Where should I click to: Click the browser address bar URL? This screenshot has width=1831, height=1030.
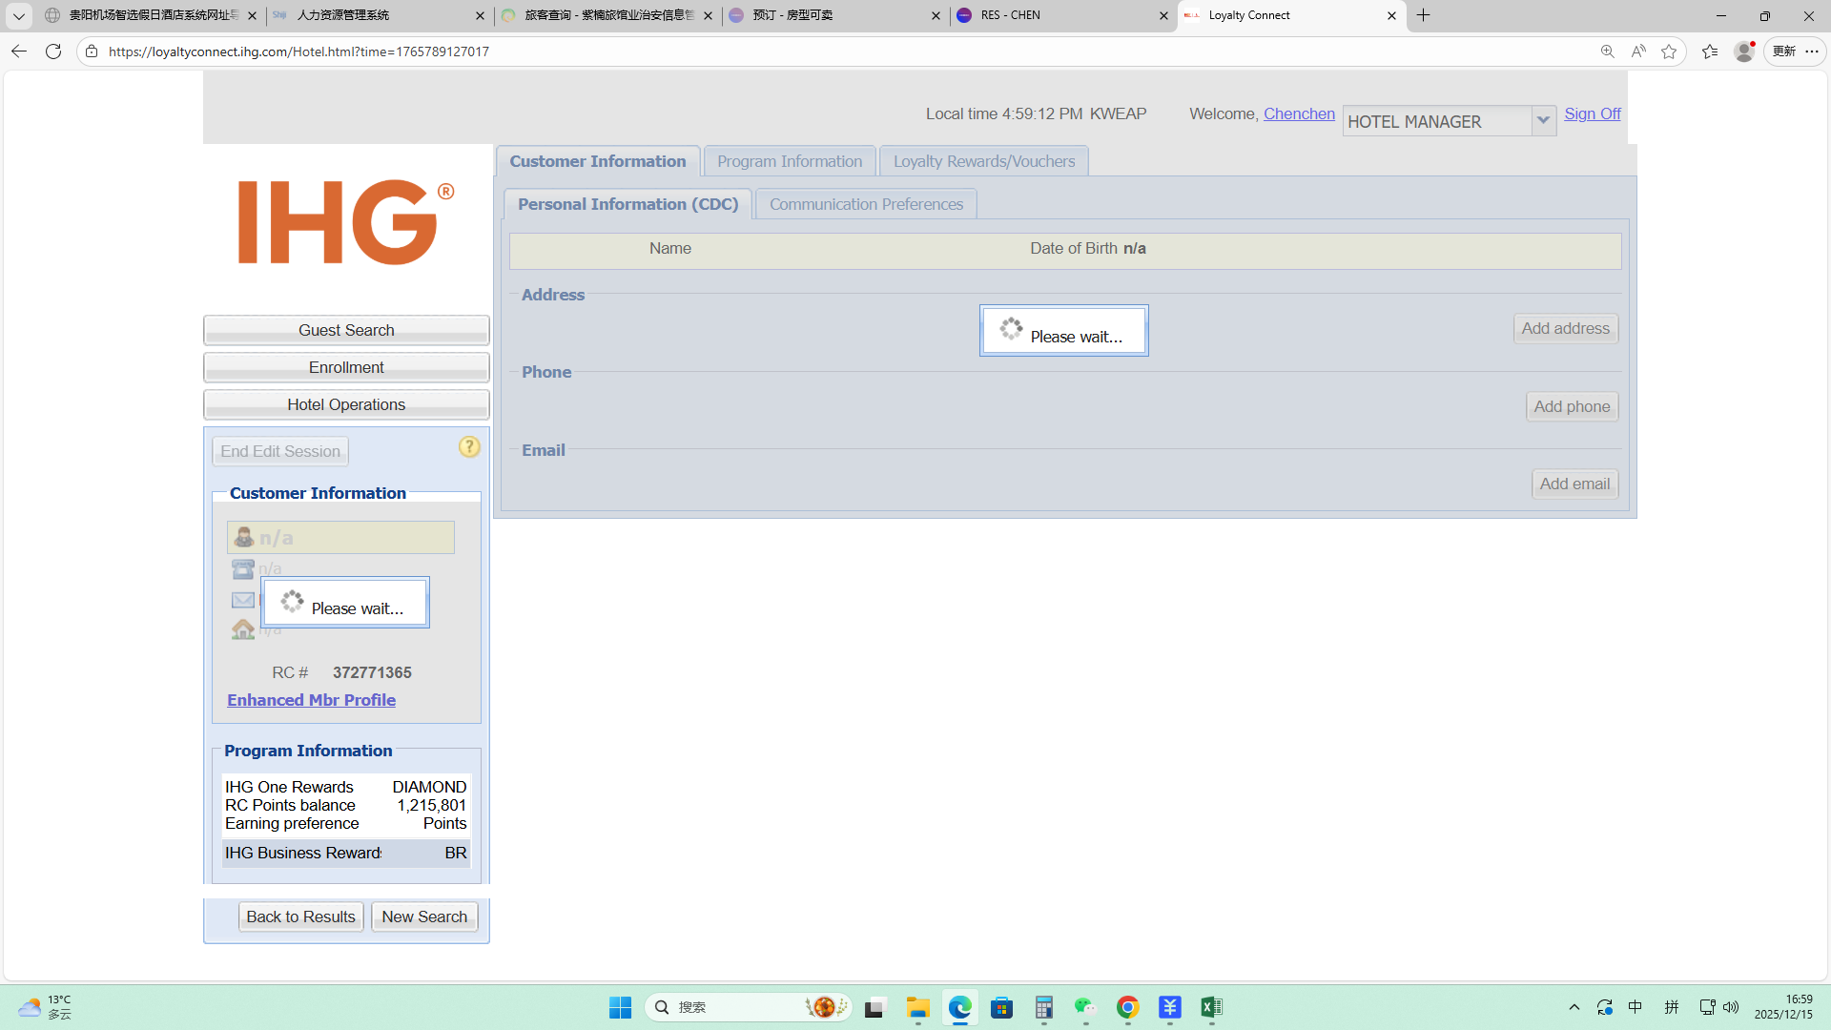[298, 51]
